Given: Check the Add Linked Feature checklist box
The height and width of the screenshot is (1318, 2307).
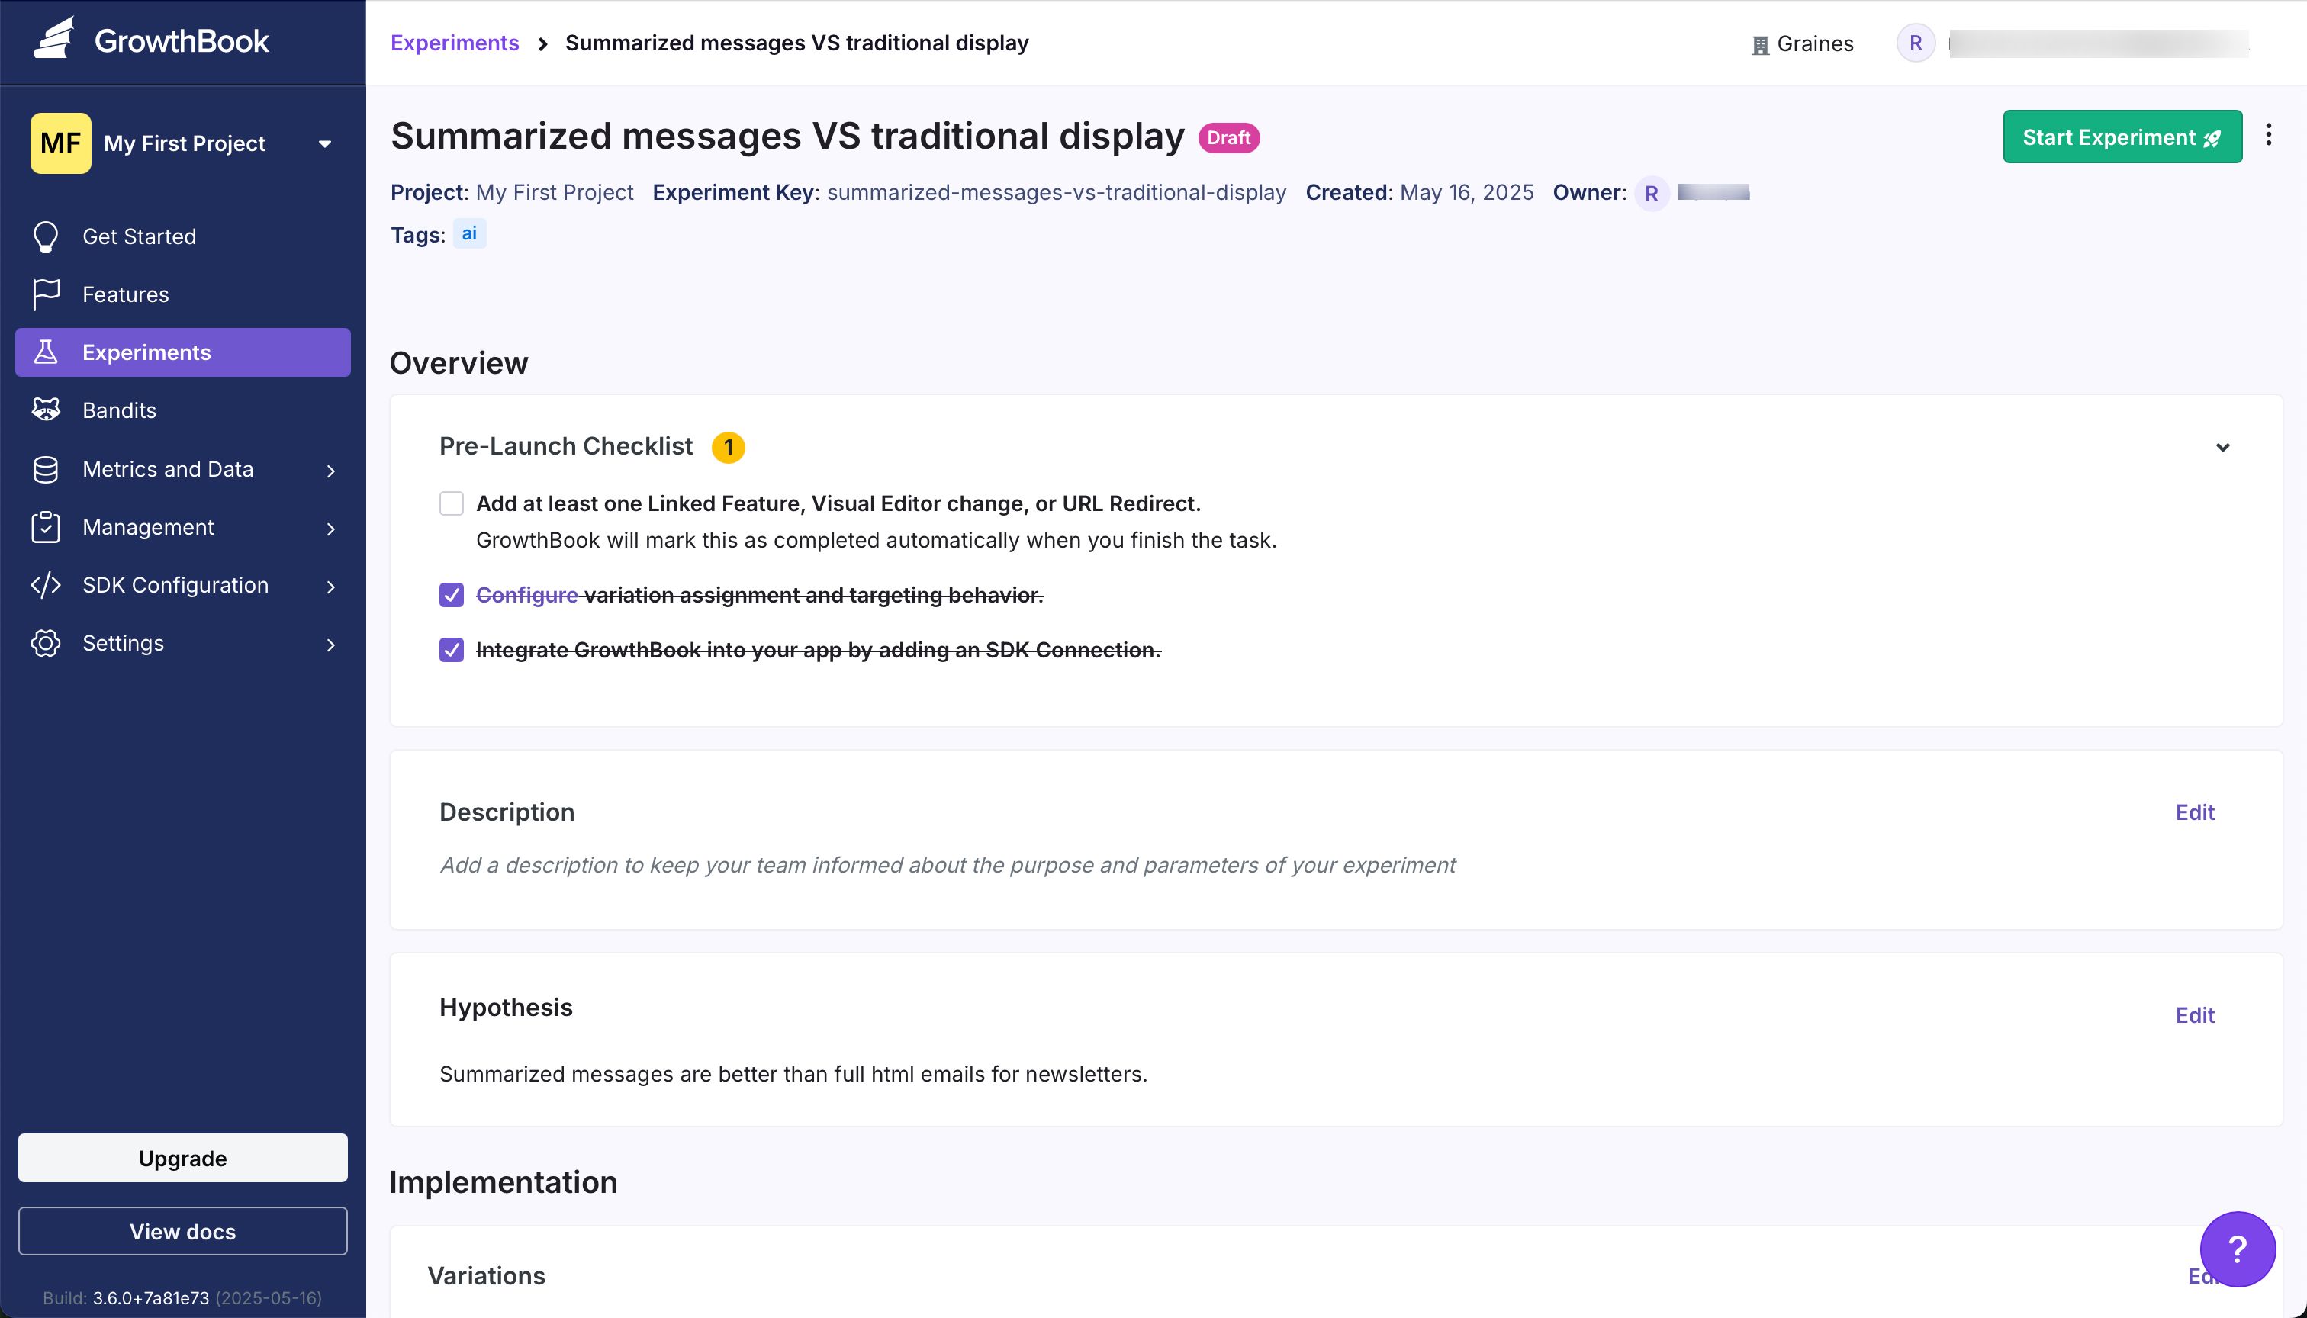Looking at the screenshot, I should [x=451, y=503].
